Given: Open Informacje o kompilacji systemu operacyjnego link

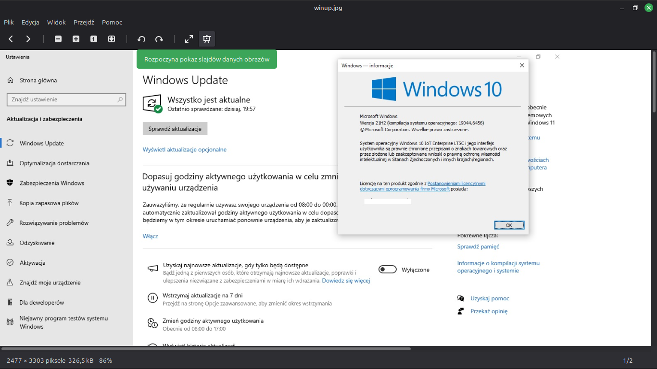Looking at the screenshot, I should [498, 267].
